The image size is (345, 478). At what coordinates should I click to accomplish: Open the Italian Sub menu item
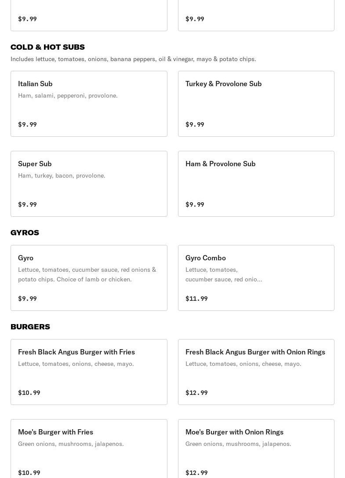35,84
